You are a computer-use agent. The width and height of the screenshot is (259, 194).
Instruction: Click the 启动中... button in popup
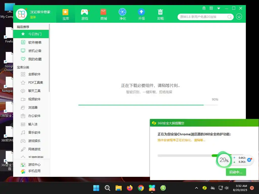point(236,172)
